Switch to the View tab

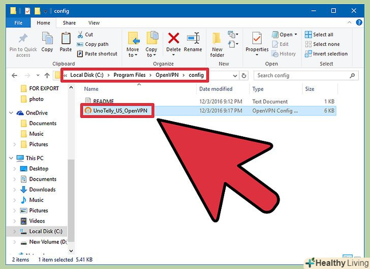click(x=94, y=23)
